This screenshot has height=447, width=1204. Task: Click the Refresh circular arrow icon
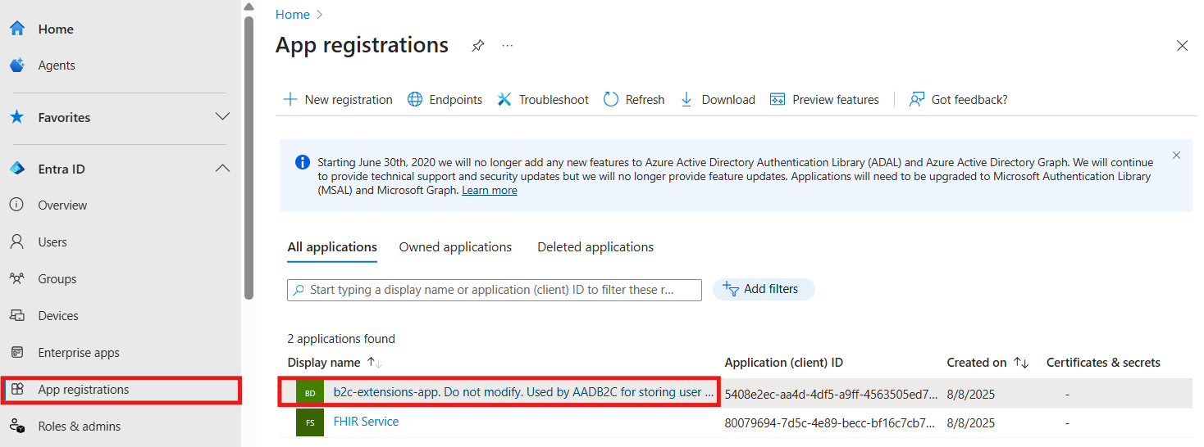611,99
